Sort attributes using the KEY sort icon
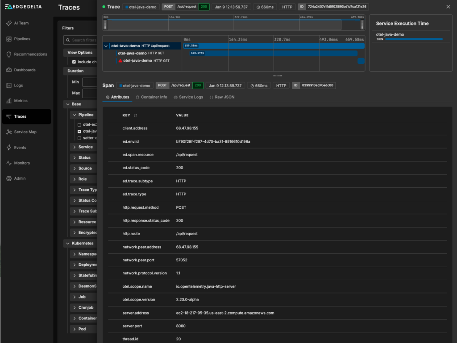The image size is (457, 343). point(136,116)
